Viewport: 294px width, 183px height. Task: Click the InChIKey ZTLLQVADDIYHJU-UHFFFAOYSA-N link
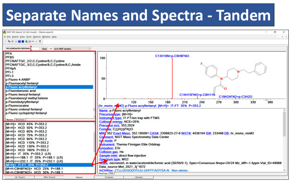pyautogui.click(x=142, y=171)
